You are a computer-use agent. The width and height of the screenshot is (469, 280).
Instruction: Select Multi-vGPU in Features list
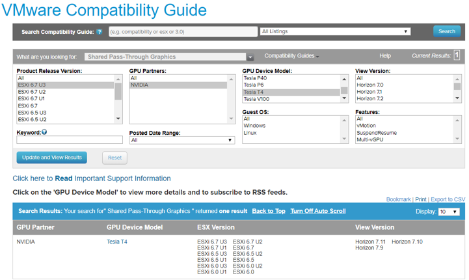coord(405,140)
